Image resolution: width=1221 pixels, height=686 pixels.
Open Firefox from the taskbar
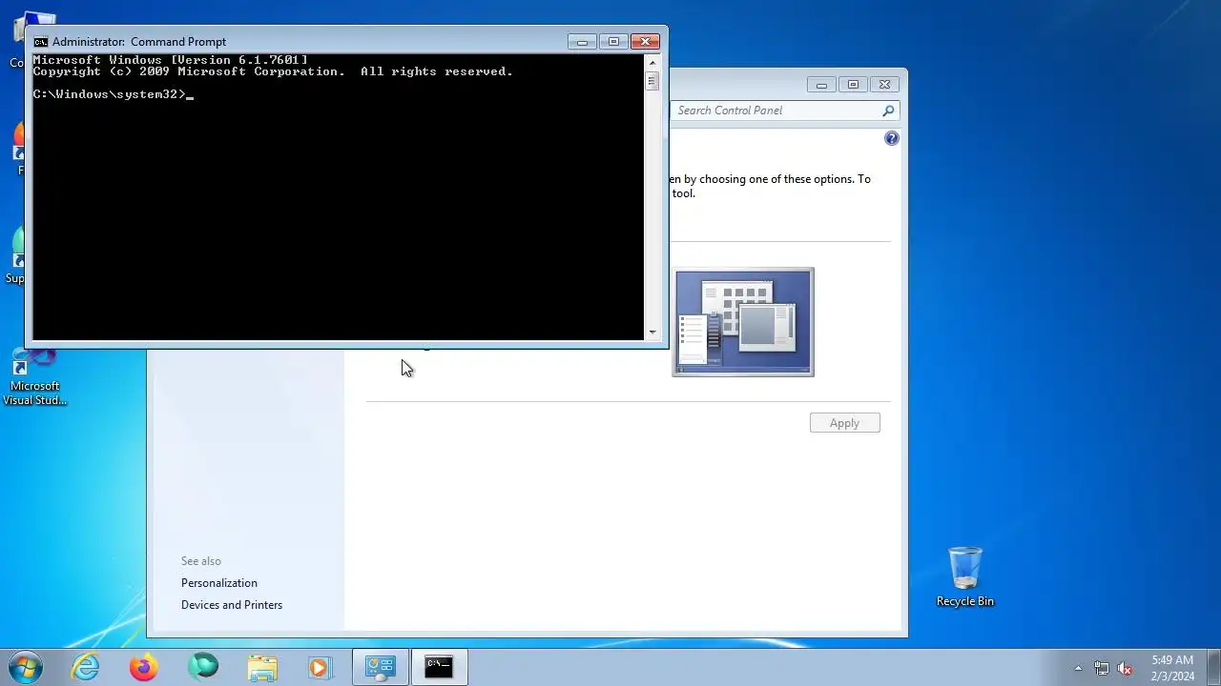pos(144,667)
